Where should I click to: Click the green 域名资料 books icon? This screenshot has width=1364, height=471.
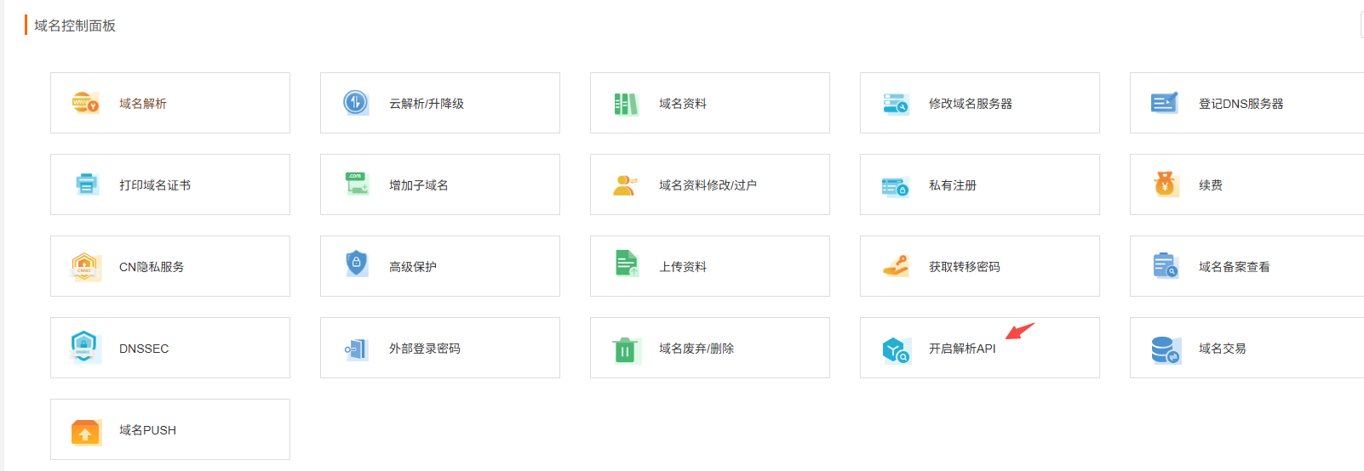tap(625, 104)
